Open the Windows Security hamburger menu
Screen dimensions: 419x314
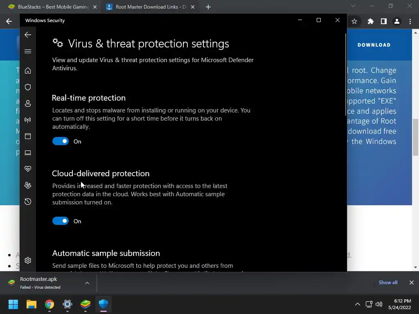(x=28, y=51)
